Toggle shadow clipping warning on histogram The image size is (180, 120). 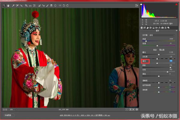click(x=141, y=4)
